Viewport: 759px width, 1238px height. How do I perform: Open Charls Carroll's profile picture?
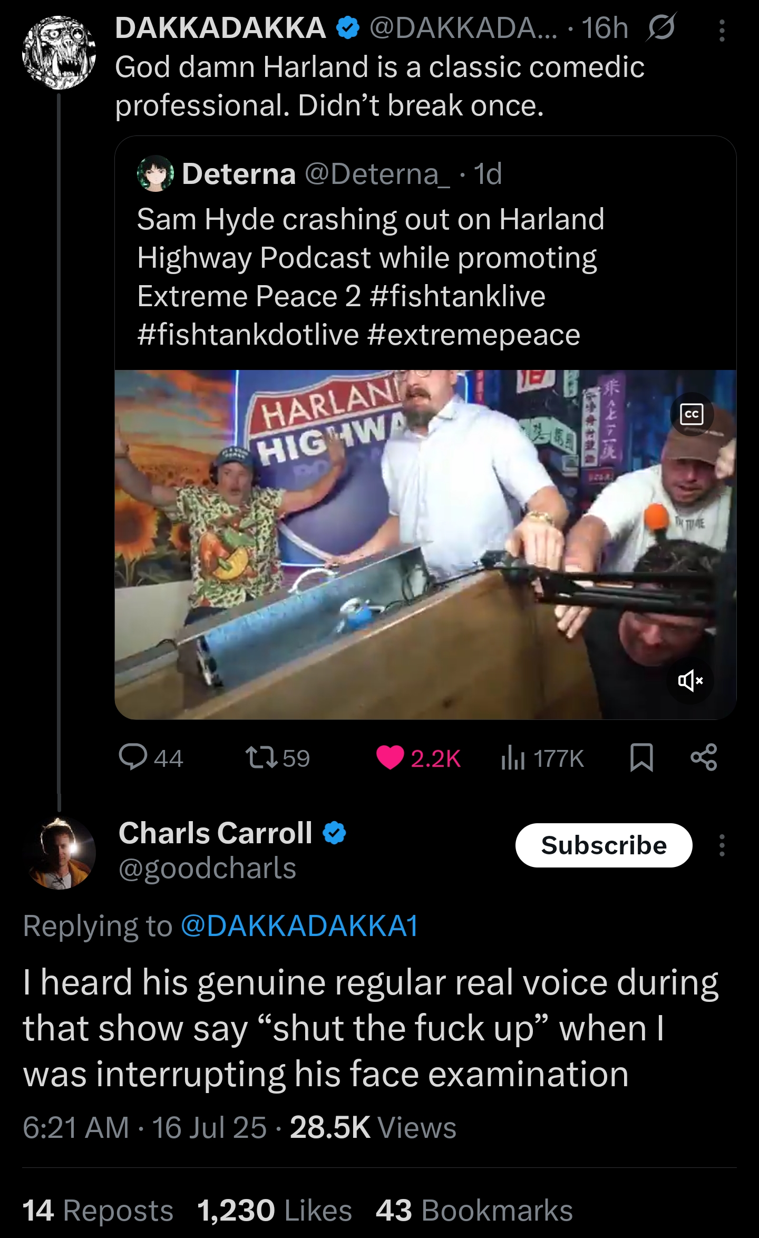tap(59, 853)
